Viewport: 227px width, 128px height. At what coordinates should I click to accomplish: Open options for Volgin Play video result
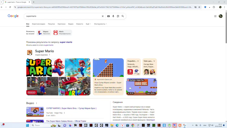[64, 113]
